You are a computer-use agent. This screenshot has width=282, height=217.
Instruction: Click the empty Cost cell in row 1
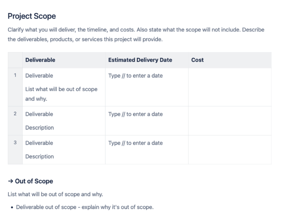[230, 87]
